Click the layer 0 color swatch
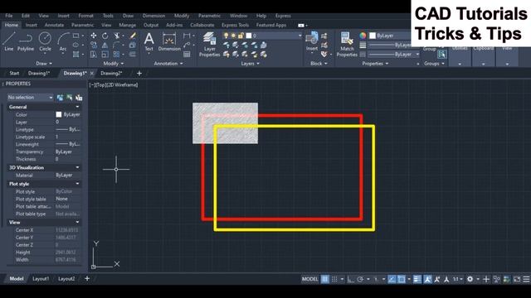 249,36
